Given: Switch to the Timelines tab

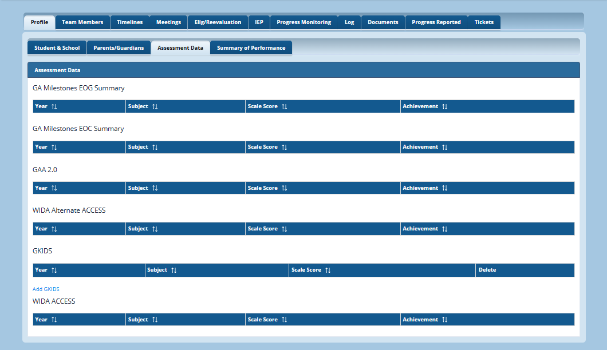Looking at the screenshot, I should (129, 22).
